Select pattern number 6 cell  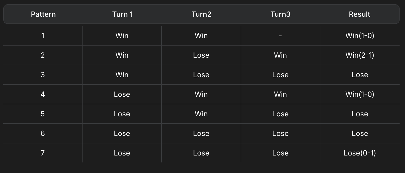pyautogui.click(x=43, y=133)
